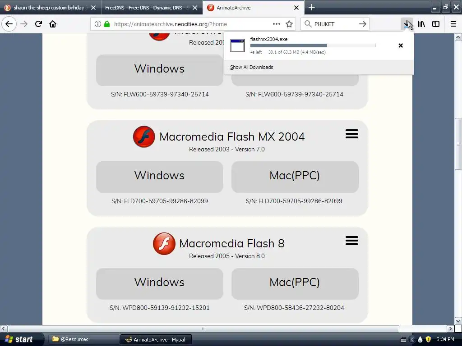
Task: Expand hidden system tray icons
Action: pos(412,340)
